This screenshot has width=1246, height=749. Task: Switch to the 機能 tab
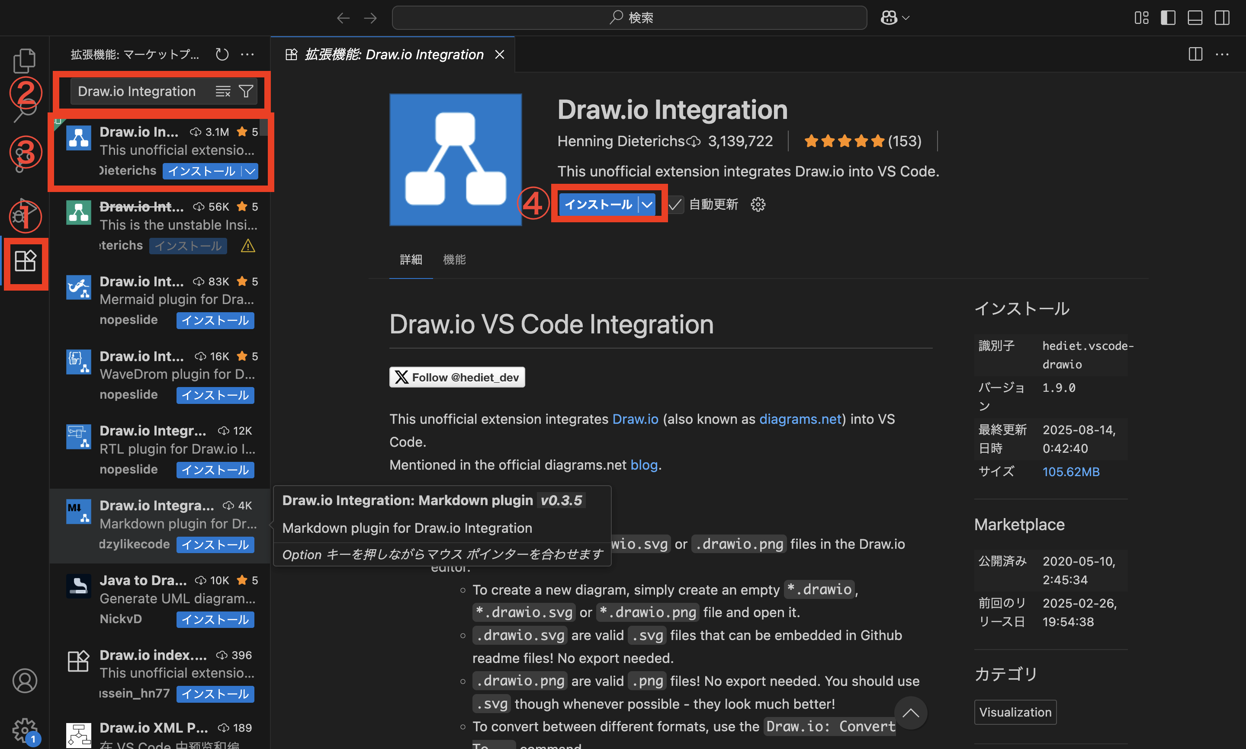pos(454,259)
